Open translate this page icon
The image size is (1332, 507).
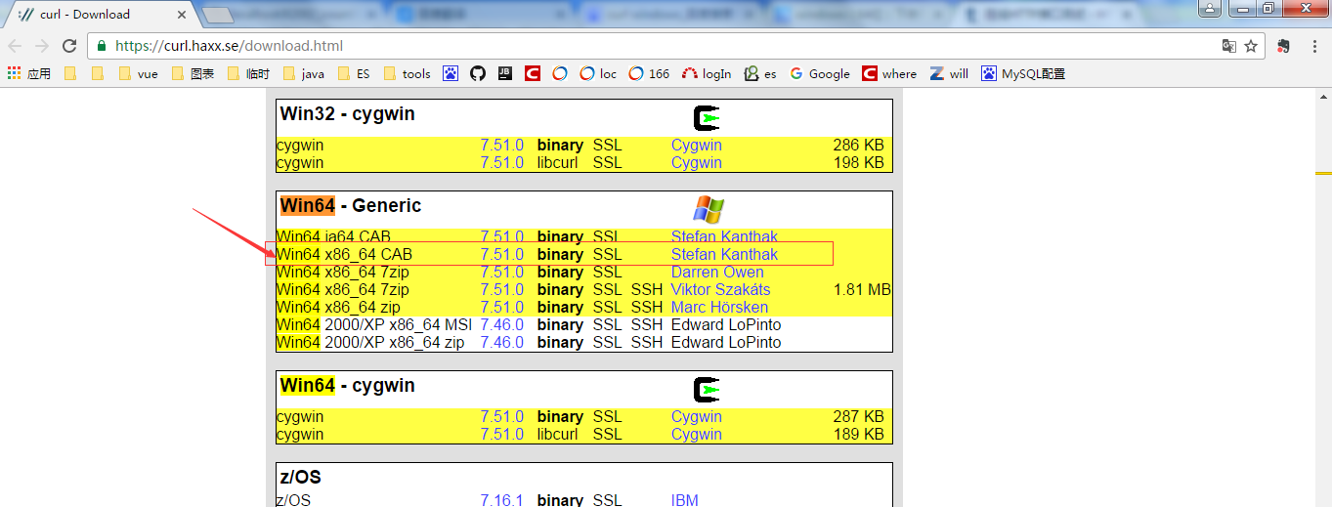(1229, 46)
